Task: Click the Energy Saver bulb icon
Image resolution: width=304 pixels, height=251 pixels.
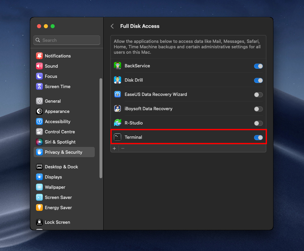Action: pos(39,207)
